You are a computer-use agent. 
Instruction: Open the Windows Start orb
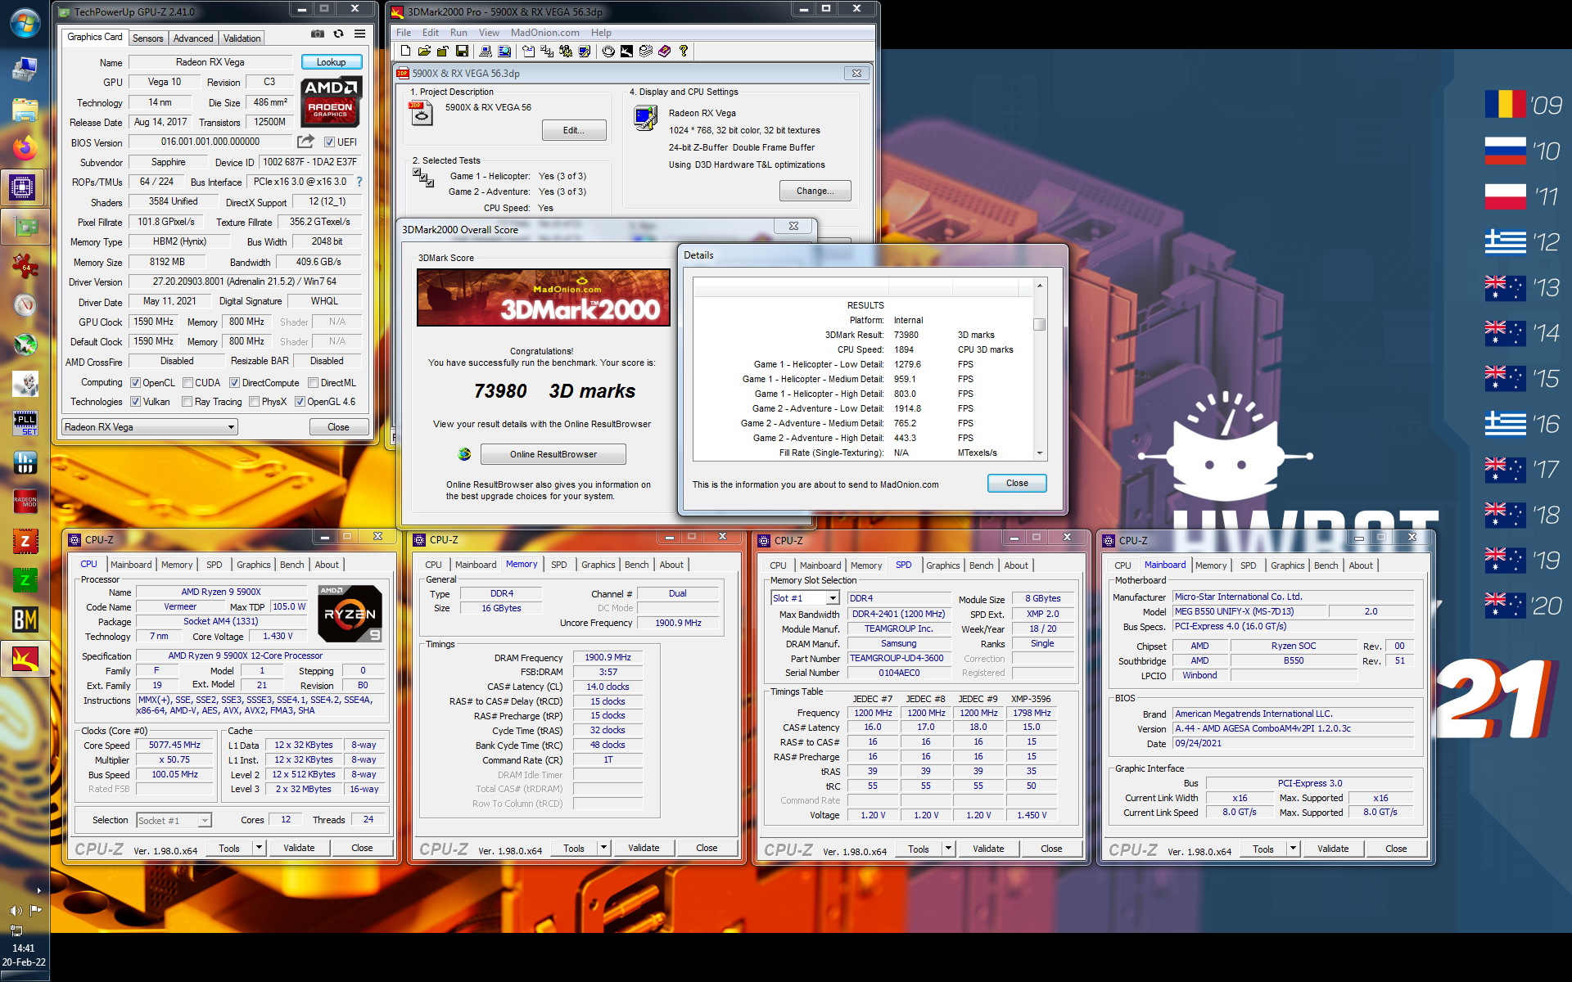[x=25, y=23]
